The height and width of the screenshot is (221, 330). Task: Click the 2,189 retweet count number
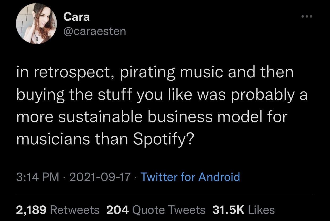click(32, 210)
